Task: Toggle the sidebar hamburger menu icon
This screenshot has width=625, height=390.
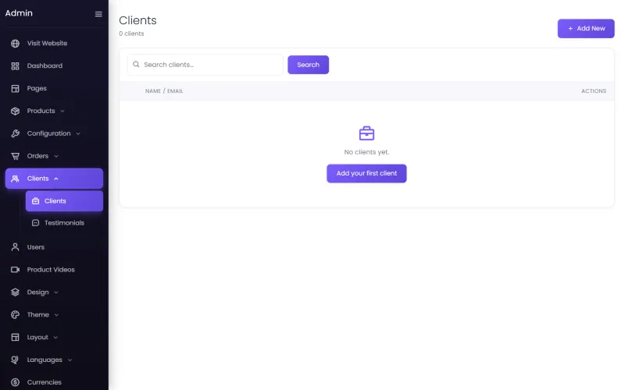Action: click(x=98, y=14)
